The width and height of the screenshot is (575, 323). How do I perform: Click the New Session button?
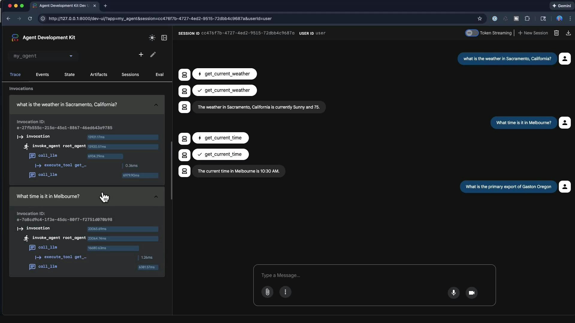[x=533, y=33]
